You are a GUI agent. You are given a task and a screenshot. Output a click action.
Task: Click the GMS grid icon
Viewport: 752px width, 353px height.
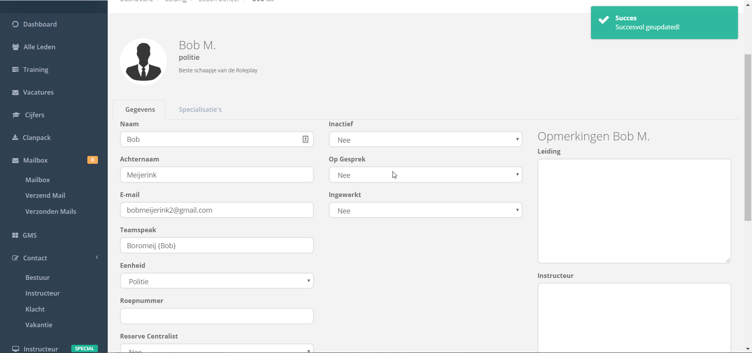pyautogui.click(x=15, y=235)
